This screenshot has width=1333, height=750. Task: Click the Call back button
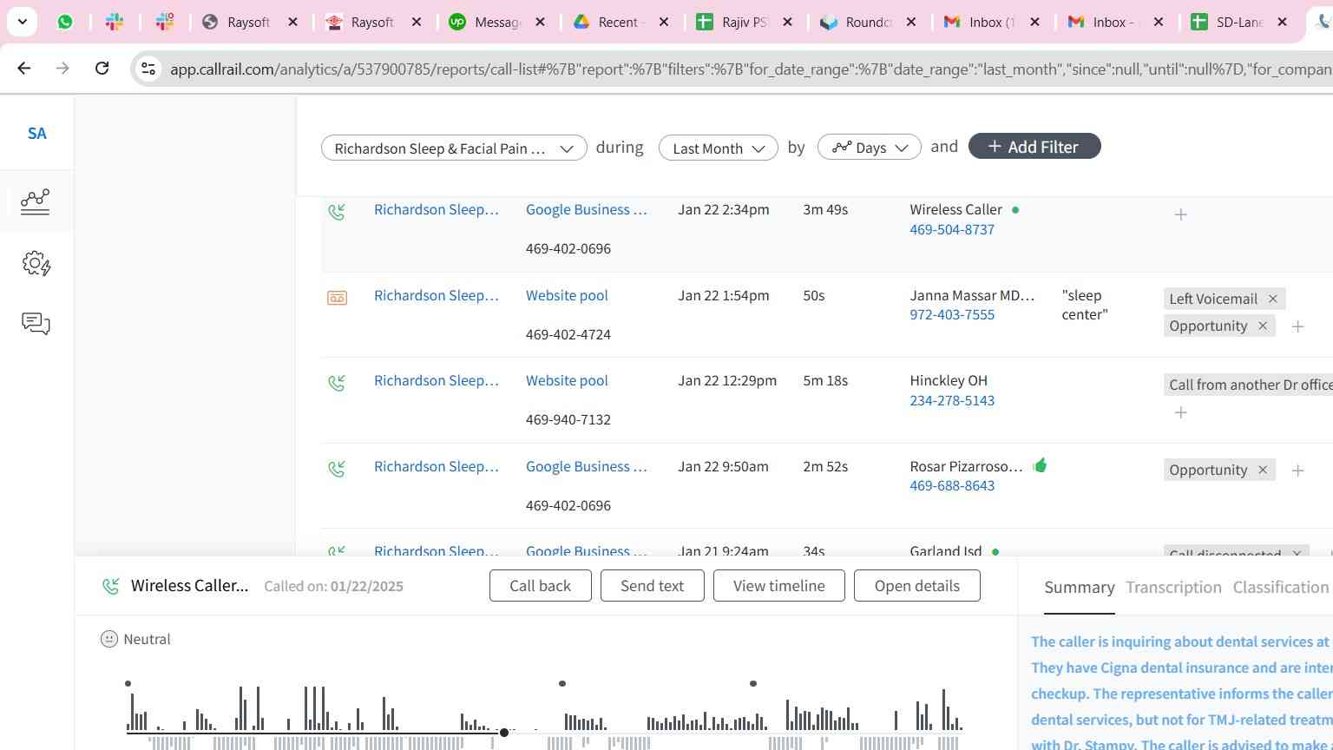coord(540,585)
